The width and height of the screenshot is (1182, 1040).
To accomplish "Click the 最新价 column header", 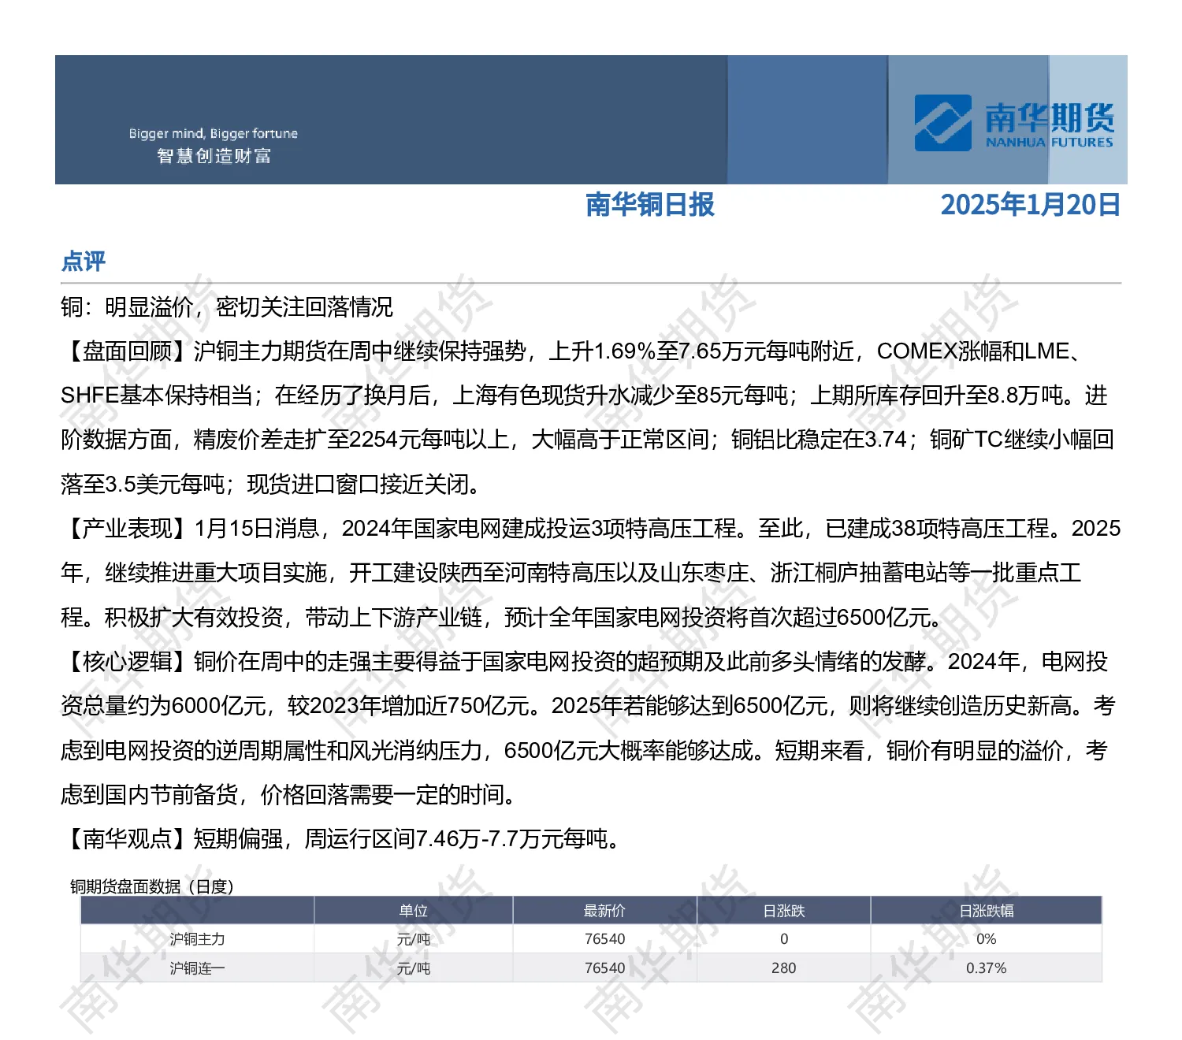I will [x=604, y=911].
